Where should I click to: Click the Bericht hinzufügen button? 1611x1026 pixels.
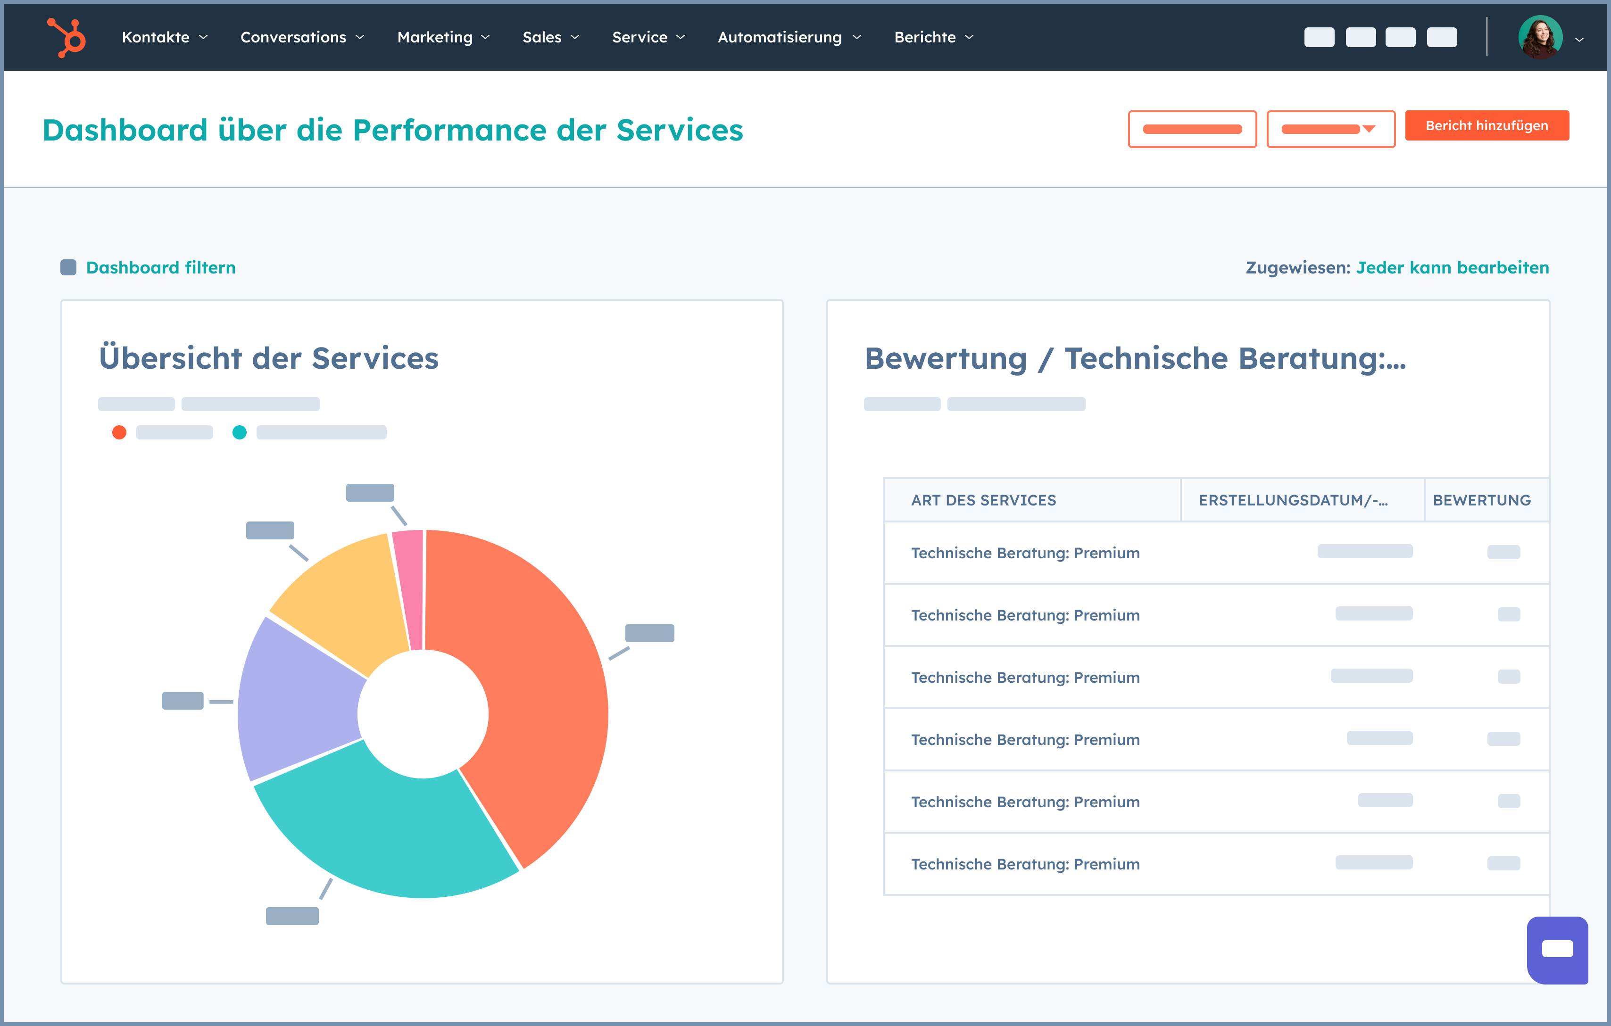pos(1486,125)
